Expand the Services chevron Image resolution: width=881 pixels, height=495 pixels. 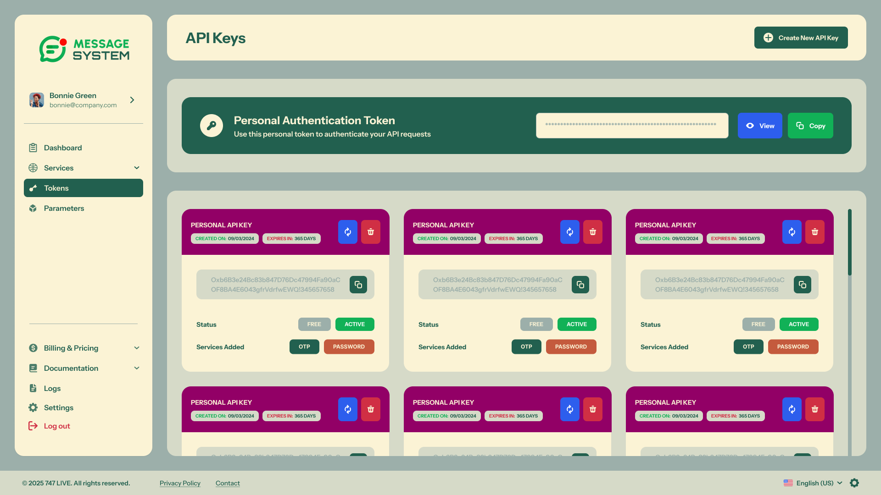[137, 168]
